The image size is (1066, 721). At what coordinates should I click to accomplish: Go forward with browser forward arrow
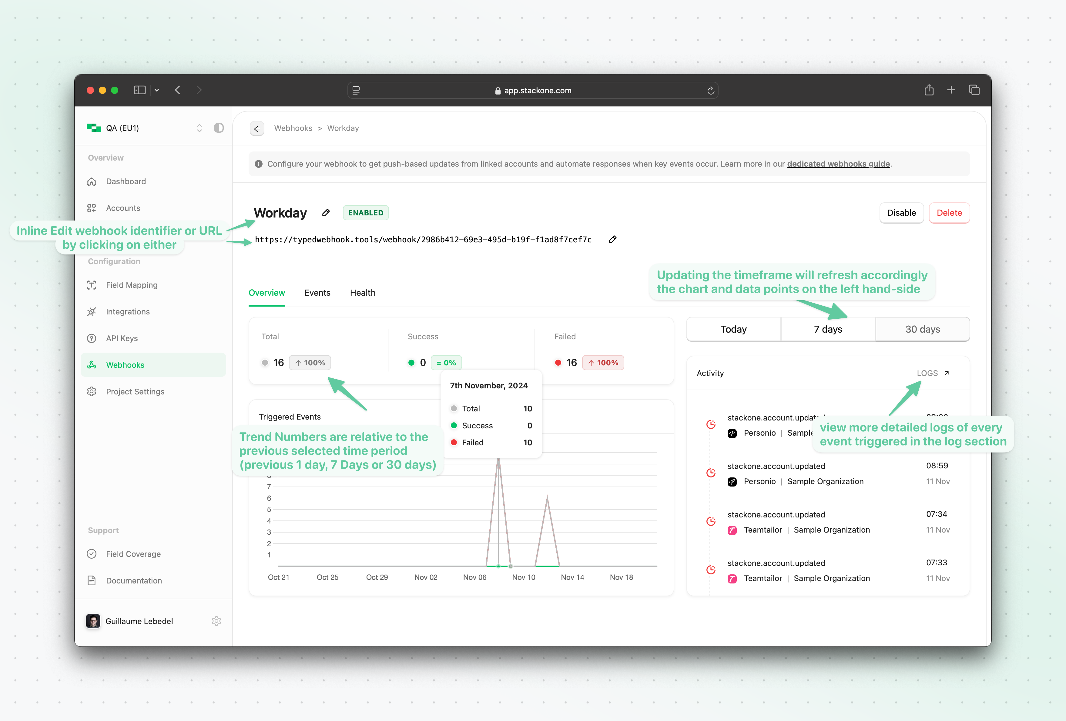click(199, 90)
